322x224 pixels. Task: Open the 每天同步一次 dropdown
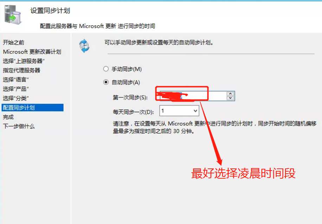pyautogui.click(x=179, y=111)
